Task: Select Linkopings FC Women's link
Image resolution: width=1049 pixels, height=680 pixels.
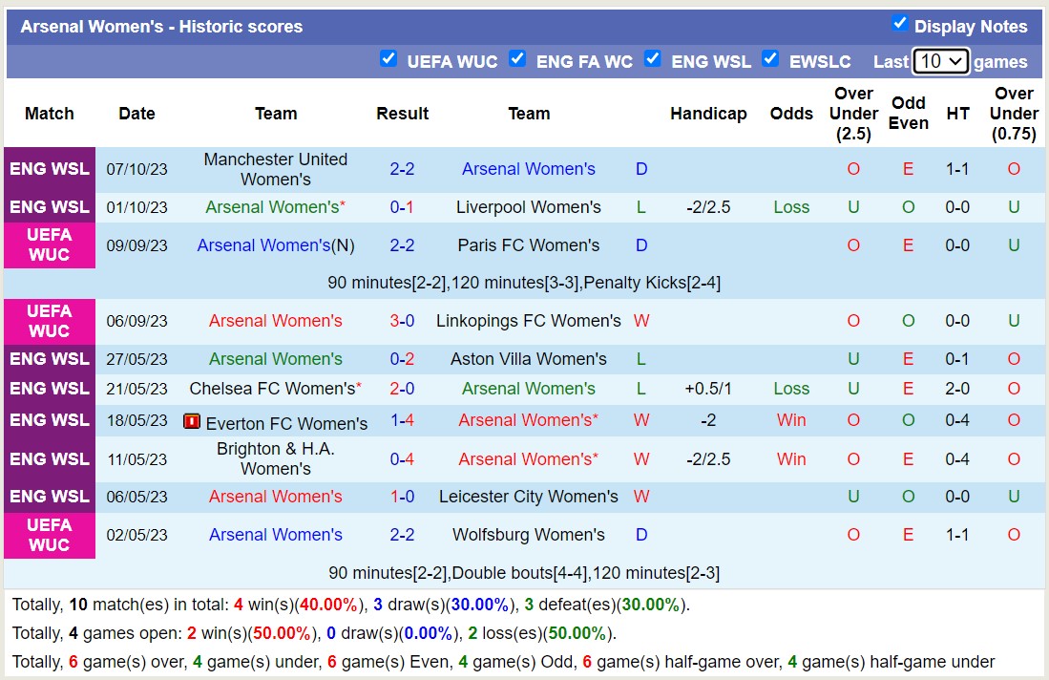Action: (528, 321)
